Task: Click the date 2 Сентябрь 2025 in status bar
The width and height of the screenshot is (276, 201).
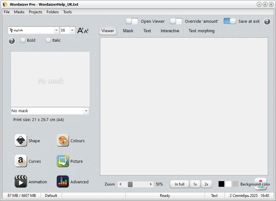Action: click(243, 196)
